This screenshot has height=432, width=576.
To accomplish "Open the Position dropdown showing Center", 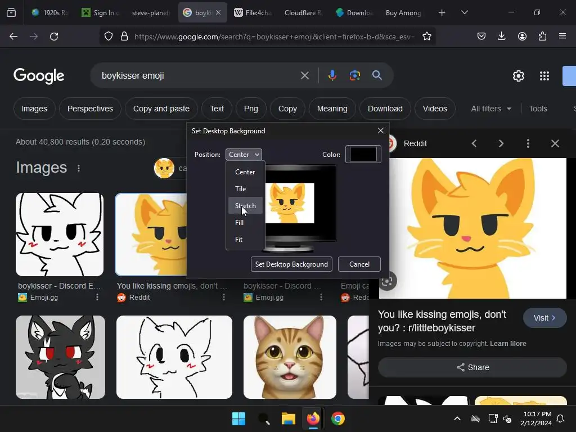I will (x=244, y=155).
